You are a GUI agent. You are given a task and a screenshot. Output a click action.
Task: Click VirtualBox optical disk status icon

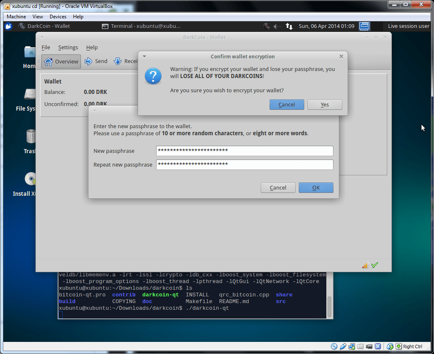(x=334, y=346)
